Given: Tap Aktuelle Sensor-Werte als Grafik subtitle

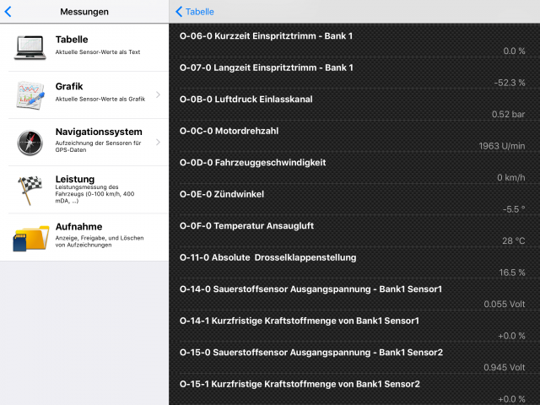Looking at the screenshot, I should (x=100, y=100).
